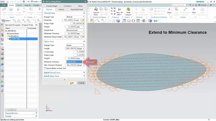Open Min Clearance Distance %Tool units dropdown
The height and width of the screenshot is (121, 216).
pos(80,65)
